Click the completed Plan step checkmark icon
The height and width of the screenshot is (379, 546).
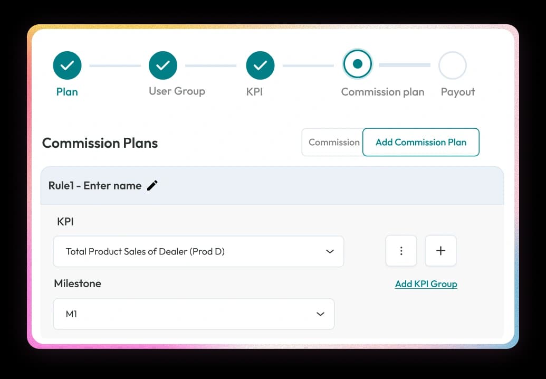pos(67,64)
